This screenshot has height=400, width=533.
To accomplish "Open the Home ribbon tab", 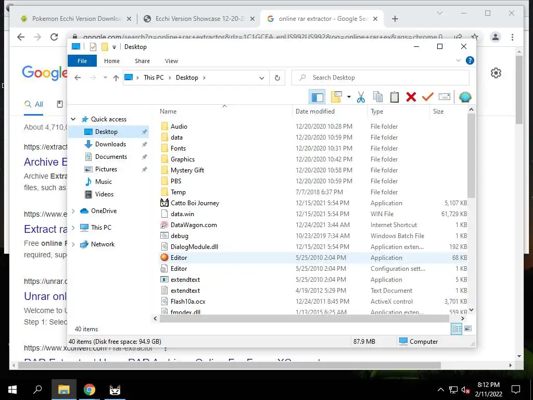I will coord(112,61).
